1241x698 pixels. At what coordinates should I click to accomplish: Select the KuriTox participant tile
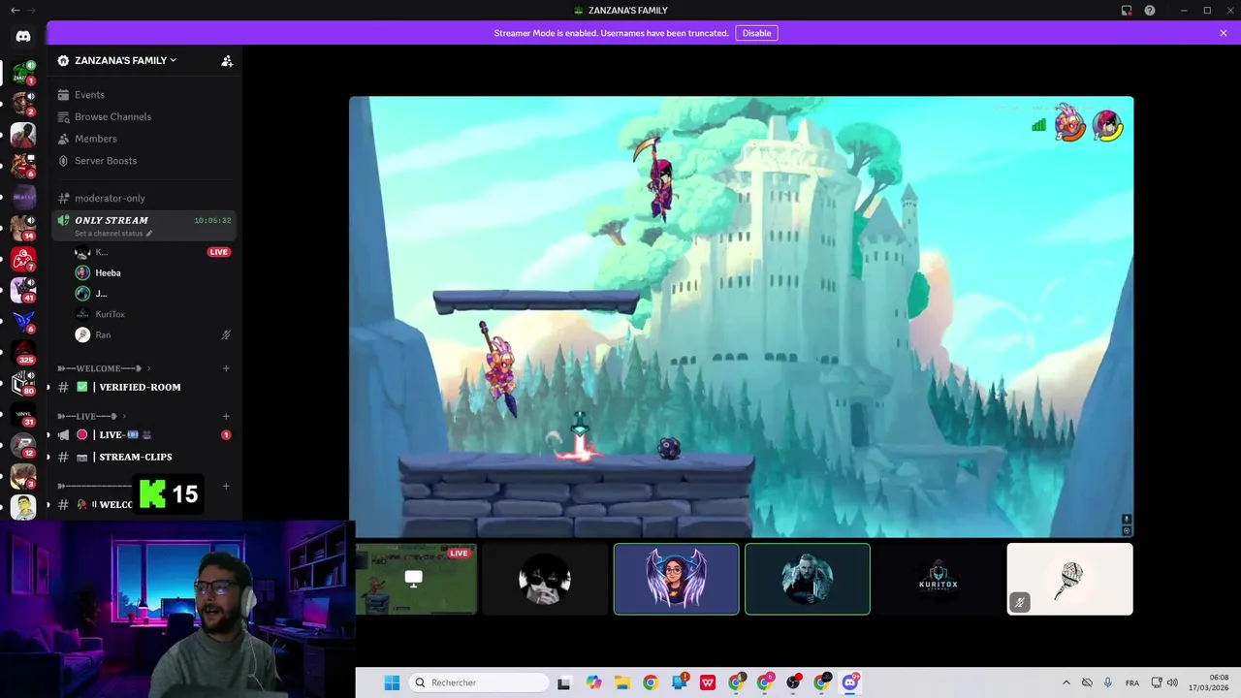click(x=938, y=579)
